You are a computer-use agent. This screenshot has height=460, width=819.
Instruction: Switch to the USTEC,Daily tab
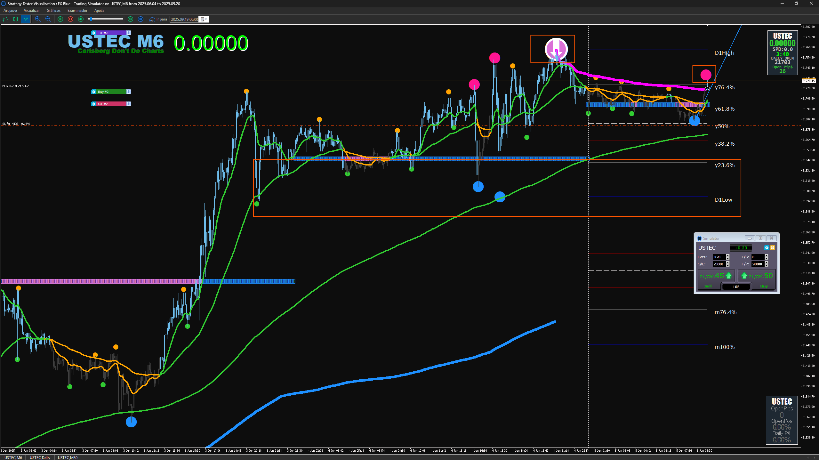[40, 457]
